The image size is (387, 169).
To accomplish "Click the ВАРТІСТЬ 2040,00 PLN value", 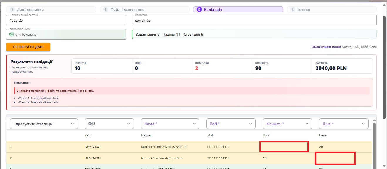I will pyautogui.click(x=331, y=69).
